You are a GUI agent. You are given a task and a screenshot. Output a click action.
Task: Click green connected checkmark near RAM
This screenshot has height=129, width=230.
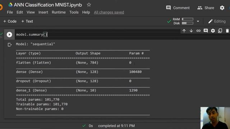click(169, 21)
